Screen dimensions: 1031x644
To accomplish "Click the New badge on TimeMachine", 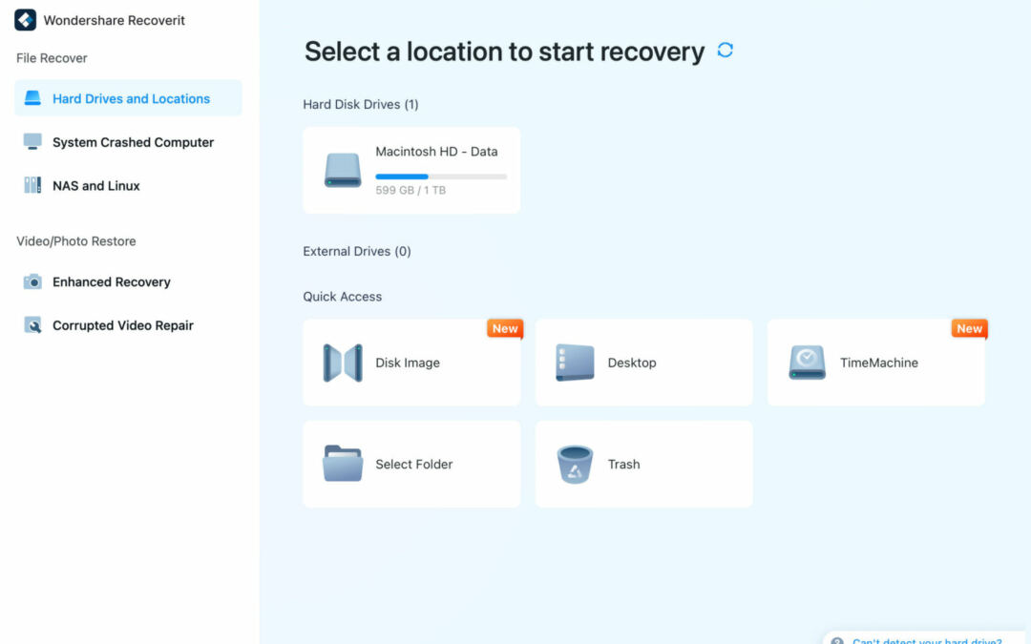I will click(x=969, y=329).
